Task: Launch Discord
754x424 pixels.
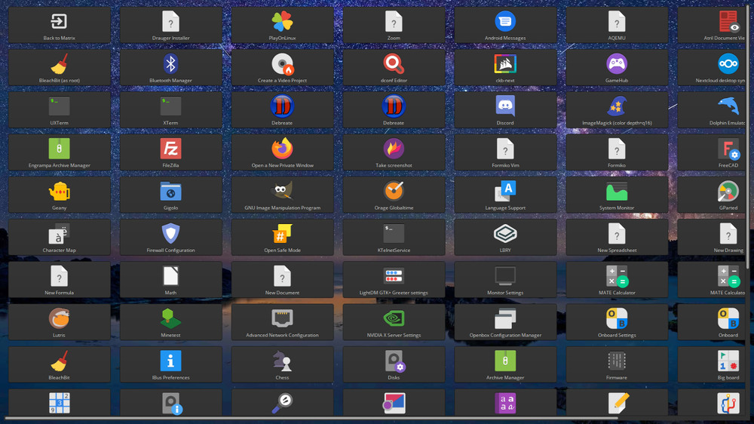Action: 505,109
